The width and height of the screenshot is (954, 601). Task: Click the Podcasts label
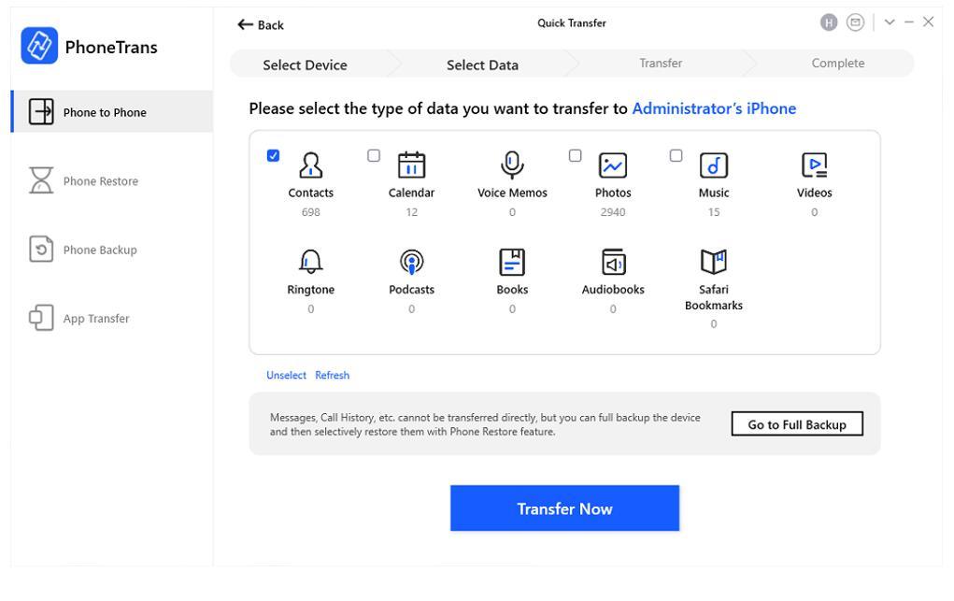[x=411, y=290]
